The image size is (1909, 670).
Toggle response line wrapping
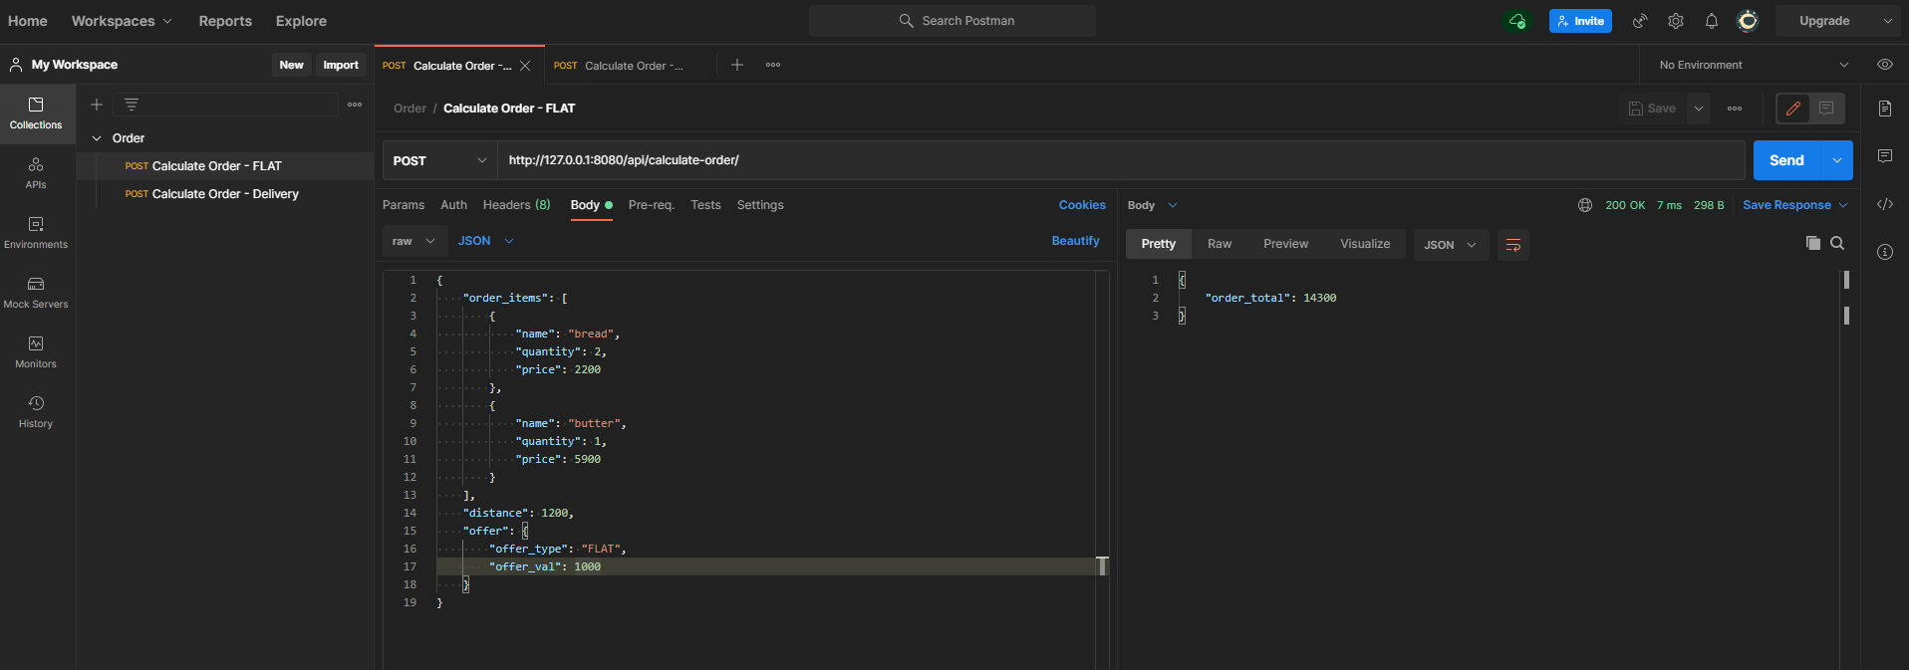tap(1513, 245)
